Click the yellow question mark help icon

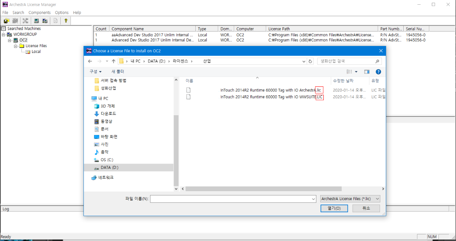point(66,21)
